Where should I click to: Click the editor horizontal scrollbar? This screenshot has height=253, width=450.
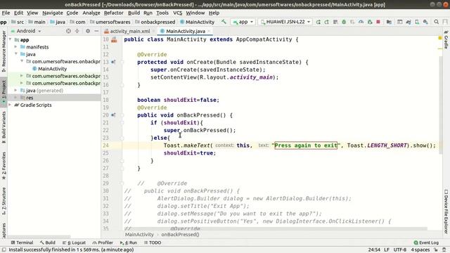point(276,229)
